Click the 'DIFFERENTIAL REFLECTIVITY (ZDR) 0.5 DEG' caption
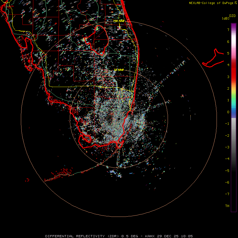 click(91, 236)
